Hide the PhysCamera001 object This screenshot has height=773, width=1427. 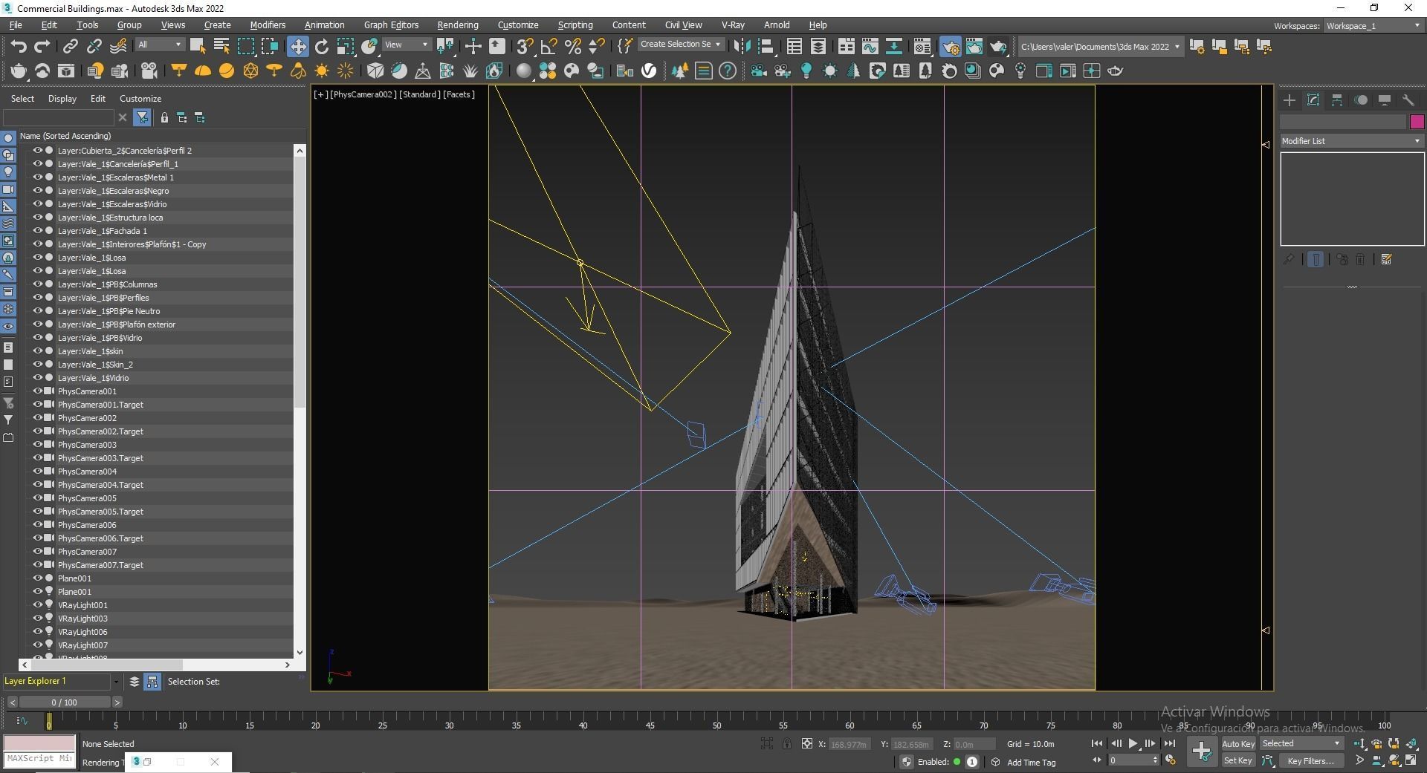pos(37,391)
